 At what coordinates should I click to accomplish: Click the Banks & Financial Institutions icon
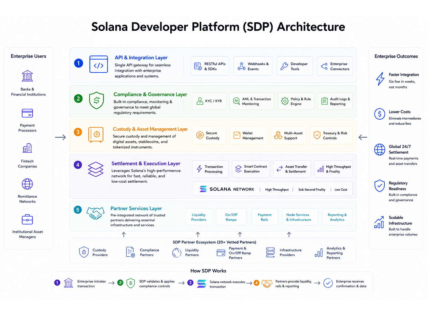pyautogui.click(x=27, y=76)
